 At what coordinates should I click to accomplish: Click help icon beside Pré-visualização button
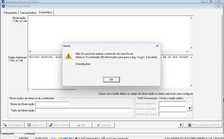click(181, 125)
